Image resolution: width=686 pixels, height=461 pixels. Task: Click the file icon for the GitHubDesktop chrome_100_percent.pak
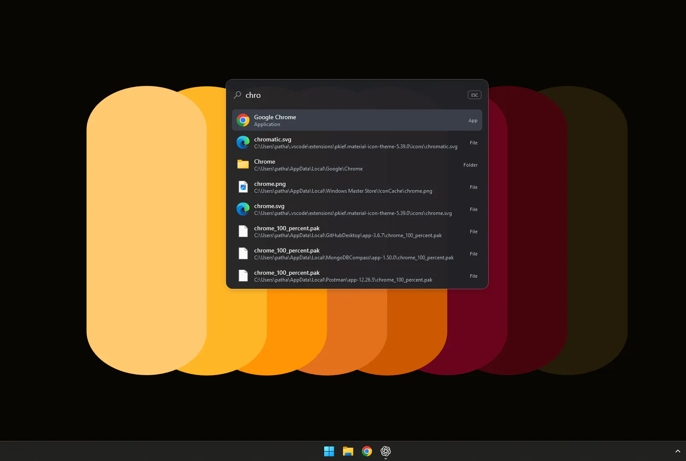(x=243, y=231)
